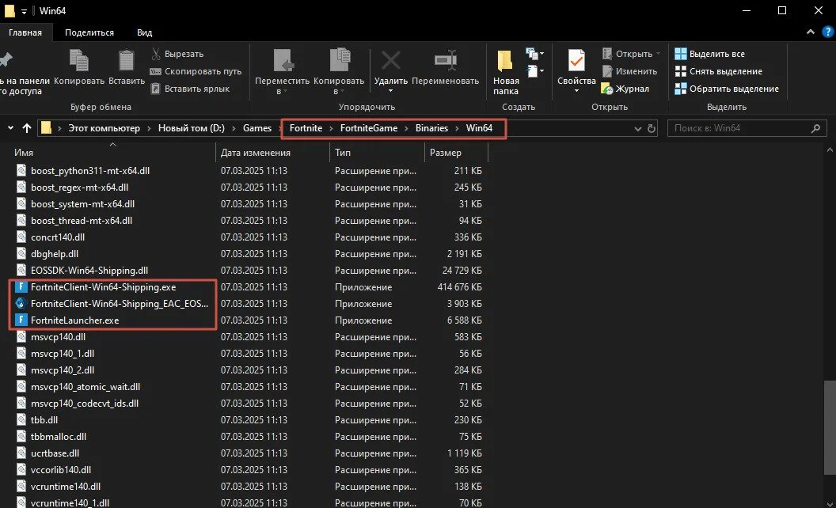Click the EAC_EOS application icon

point(21,304)
